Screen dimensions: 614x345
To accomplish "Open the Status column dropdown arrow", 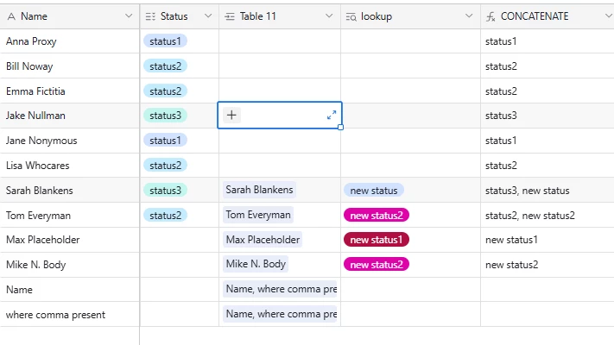I will [208, 16].
